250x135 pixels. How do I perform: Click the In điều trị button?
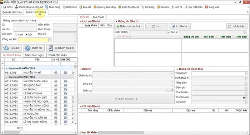(x=180, y=26)
